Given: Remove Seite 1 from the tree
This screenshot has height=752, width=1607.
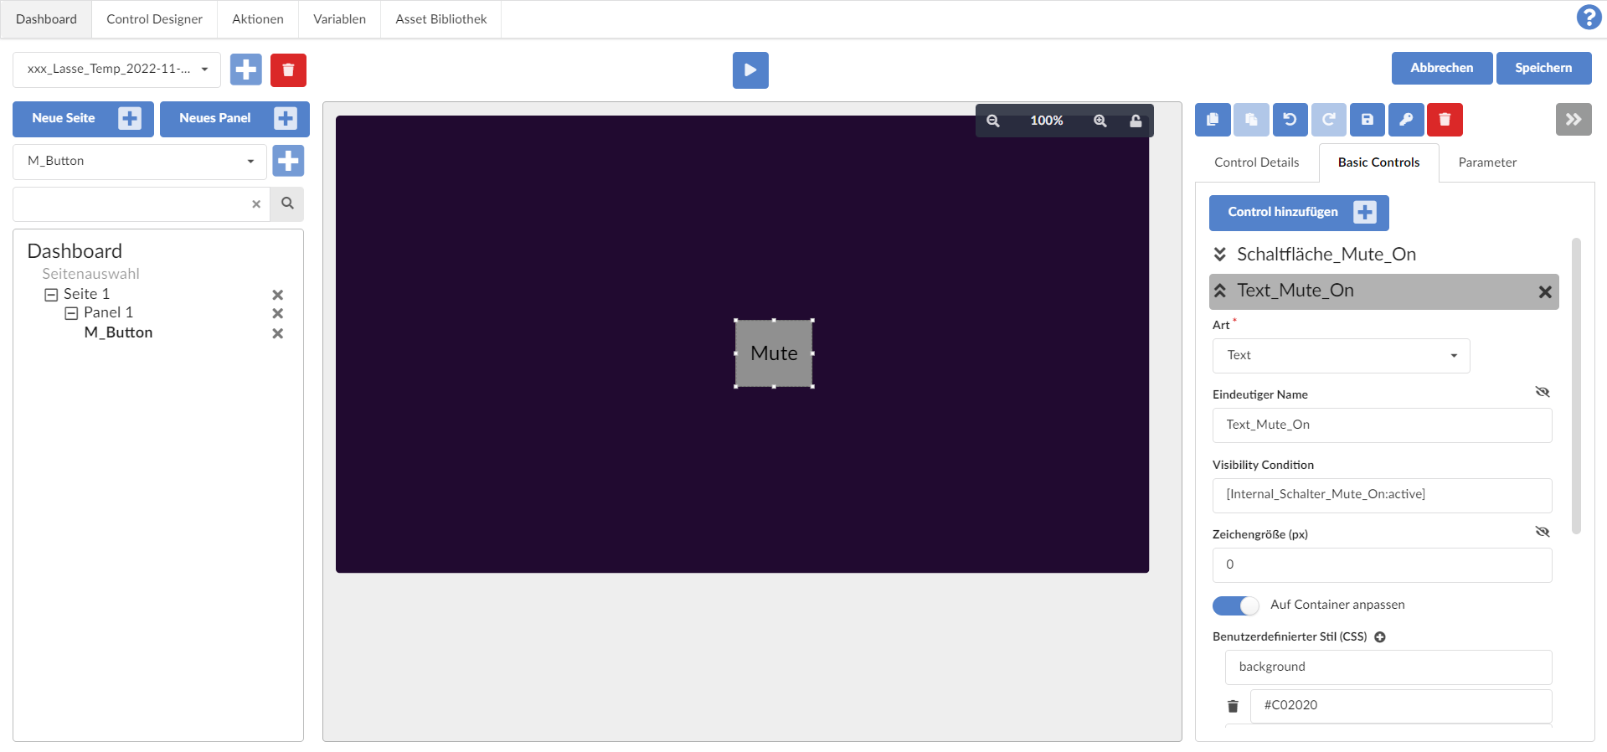Looking at the screenshot, I should [278, 295].
